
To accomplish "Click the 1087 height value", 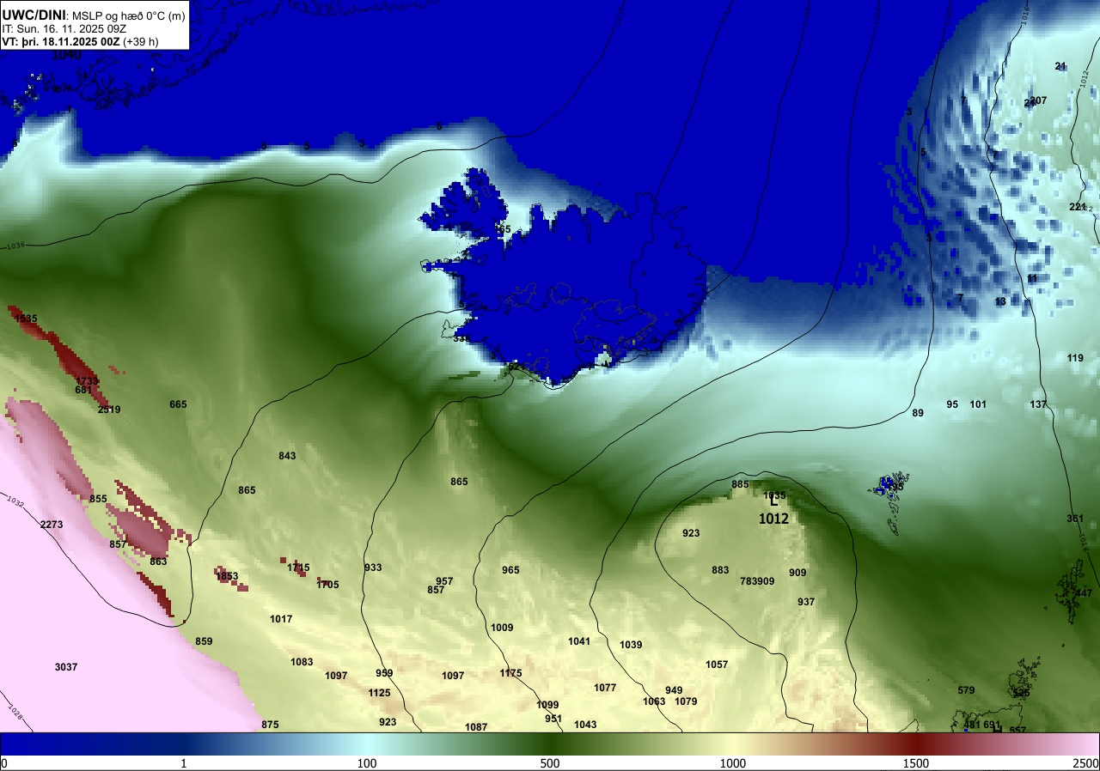I will click(x=476, y=727).
